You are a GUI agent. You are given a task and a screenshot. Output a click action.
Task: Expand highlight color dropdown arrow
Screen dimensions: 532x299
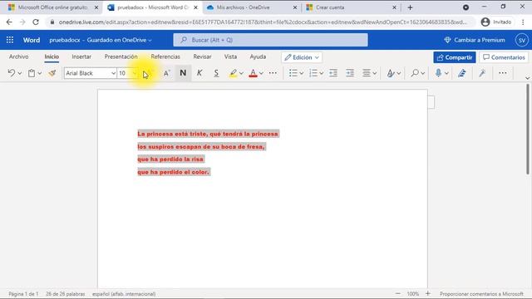click(241, 73)
